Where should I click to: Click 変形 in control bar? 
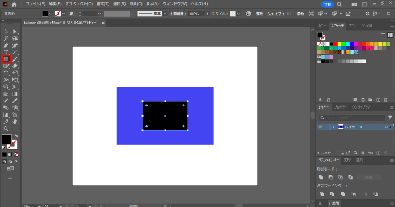coord(300,14)
